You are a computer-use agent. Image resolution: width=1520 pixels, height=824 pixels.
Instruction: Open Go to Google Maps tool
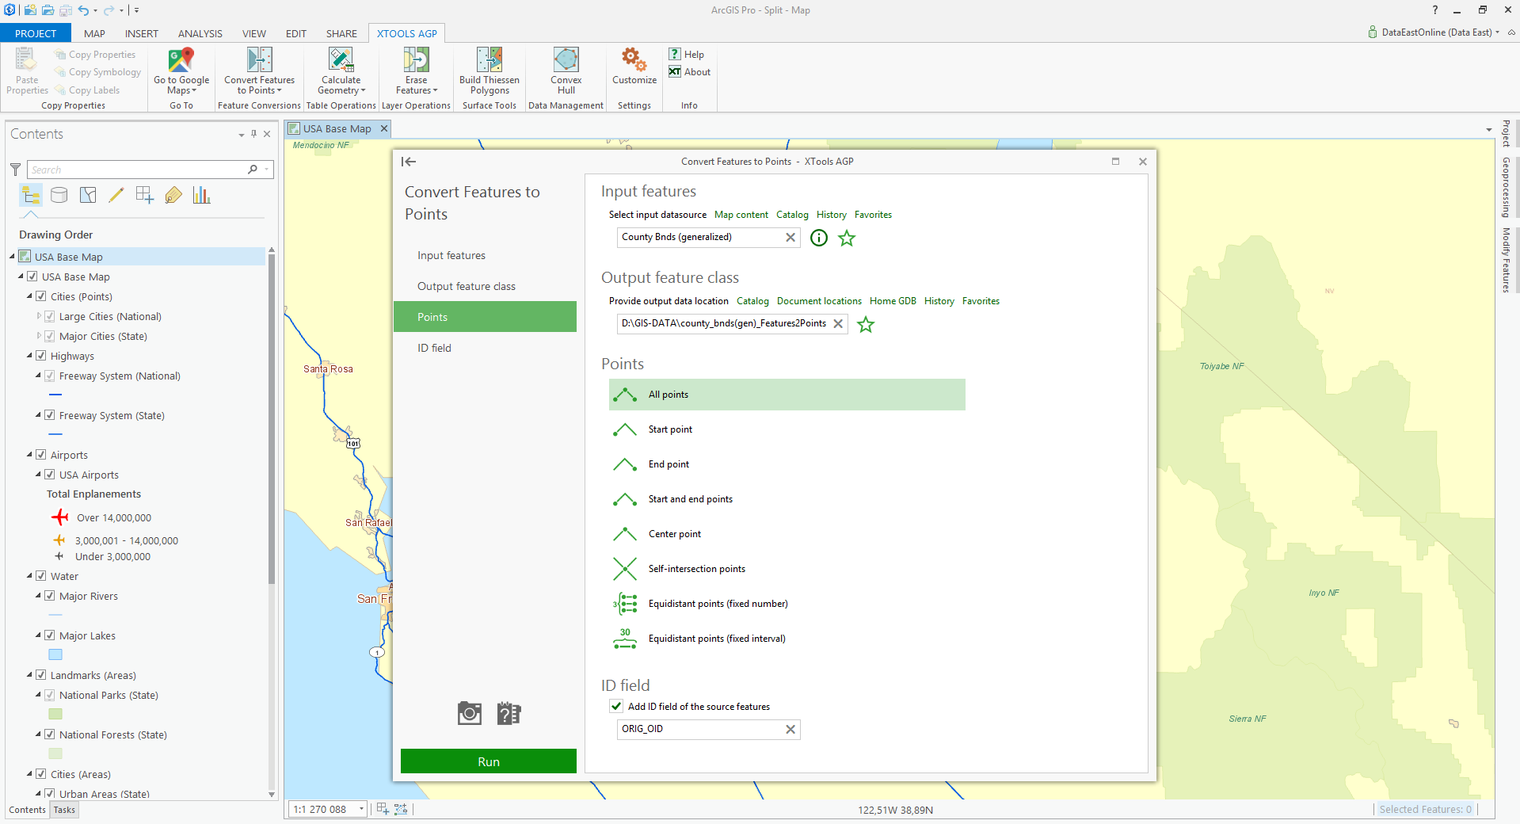point(181,71)
